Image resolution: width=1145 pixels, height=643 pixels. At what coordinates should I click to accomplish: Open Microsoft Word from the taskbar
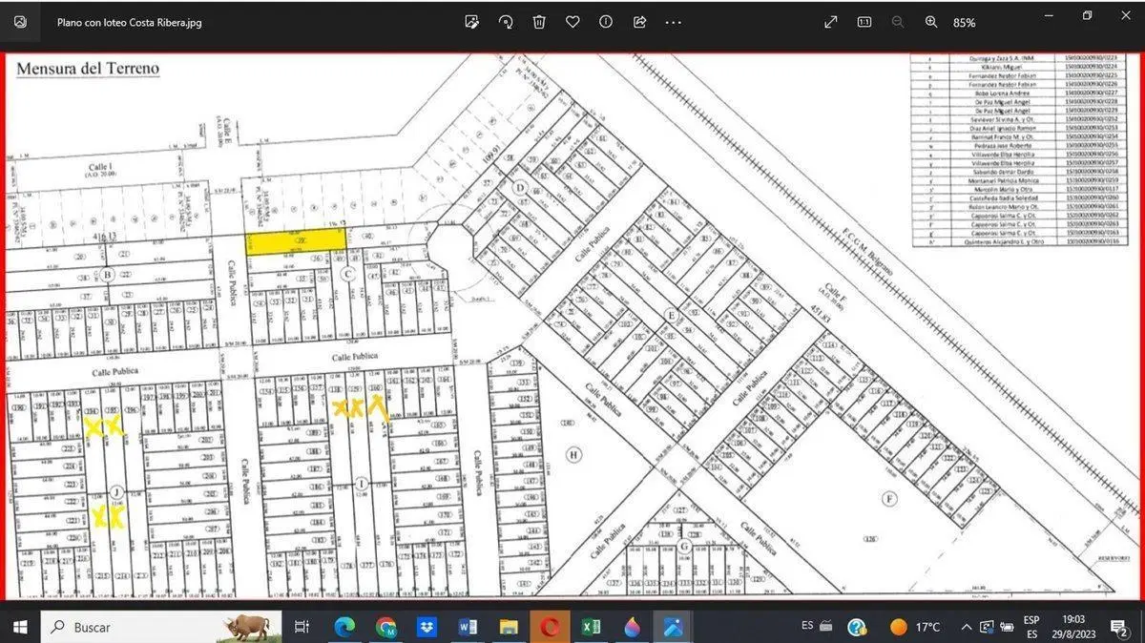click(x=468, y=627)
